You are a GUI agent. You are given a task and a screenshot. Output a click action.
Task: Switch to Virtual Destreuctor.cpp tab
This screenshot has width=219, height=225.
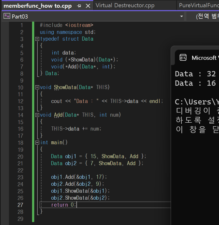[x=125, y=5]
